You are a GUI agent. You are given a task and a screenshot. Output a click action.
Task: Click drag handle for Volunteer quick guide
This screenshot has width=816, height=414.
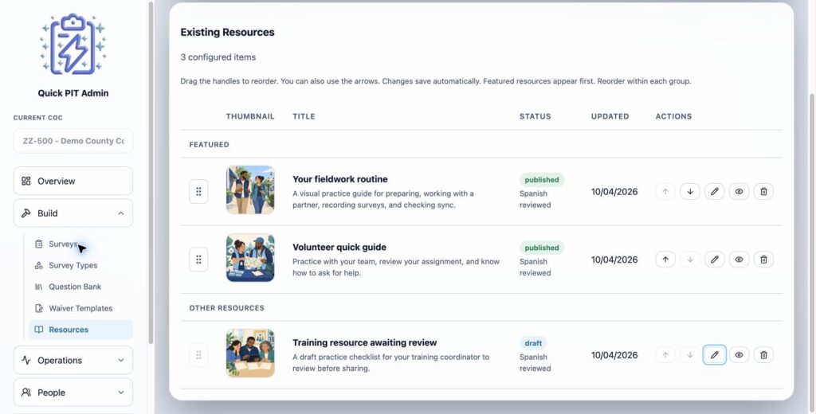pyautogui.click(x=198, y=259)
